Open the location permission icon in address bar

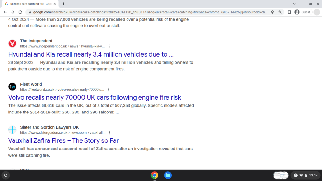point(272,12)
